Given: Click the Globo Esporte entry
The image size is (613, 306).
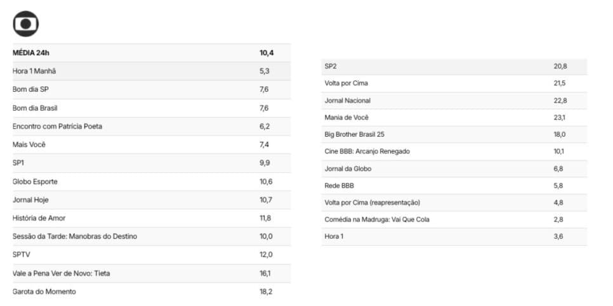Looking at the screenshot, I should 152,182.
